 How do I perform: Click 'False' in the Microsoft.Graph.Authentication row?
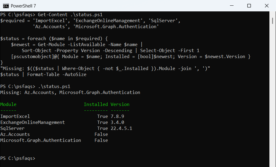(x=101, y=140)
